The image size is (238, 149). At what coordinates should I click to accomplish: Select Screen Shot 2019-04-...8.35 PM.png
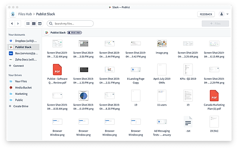(110, 101)
